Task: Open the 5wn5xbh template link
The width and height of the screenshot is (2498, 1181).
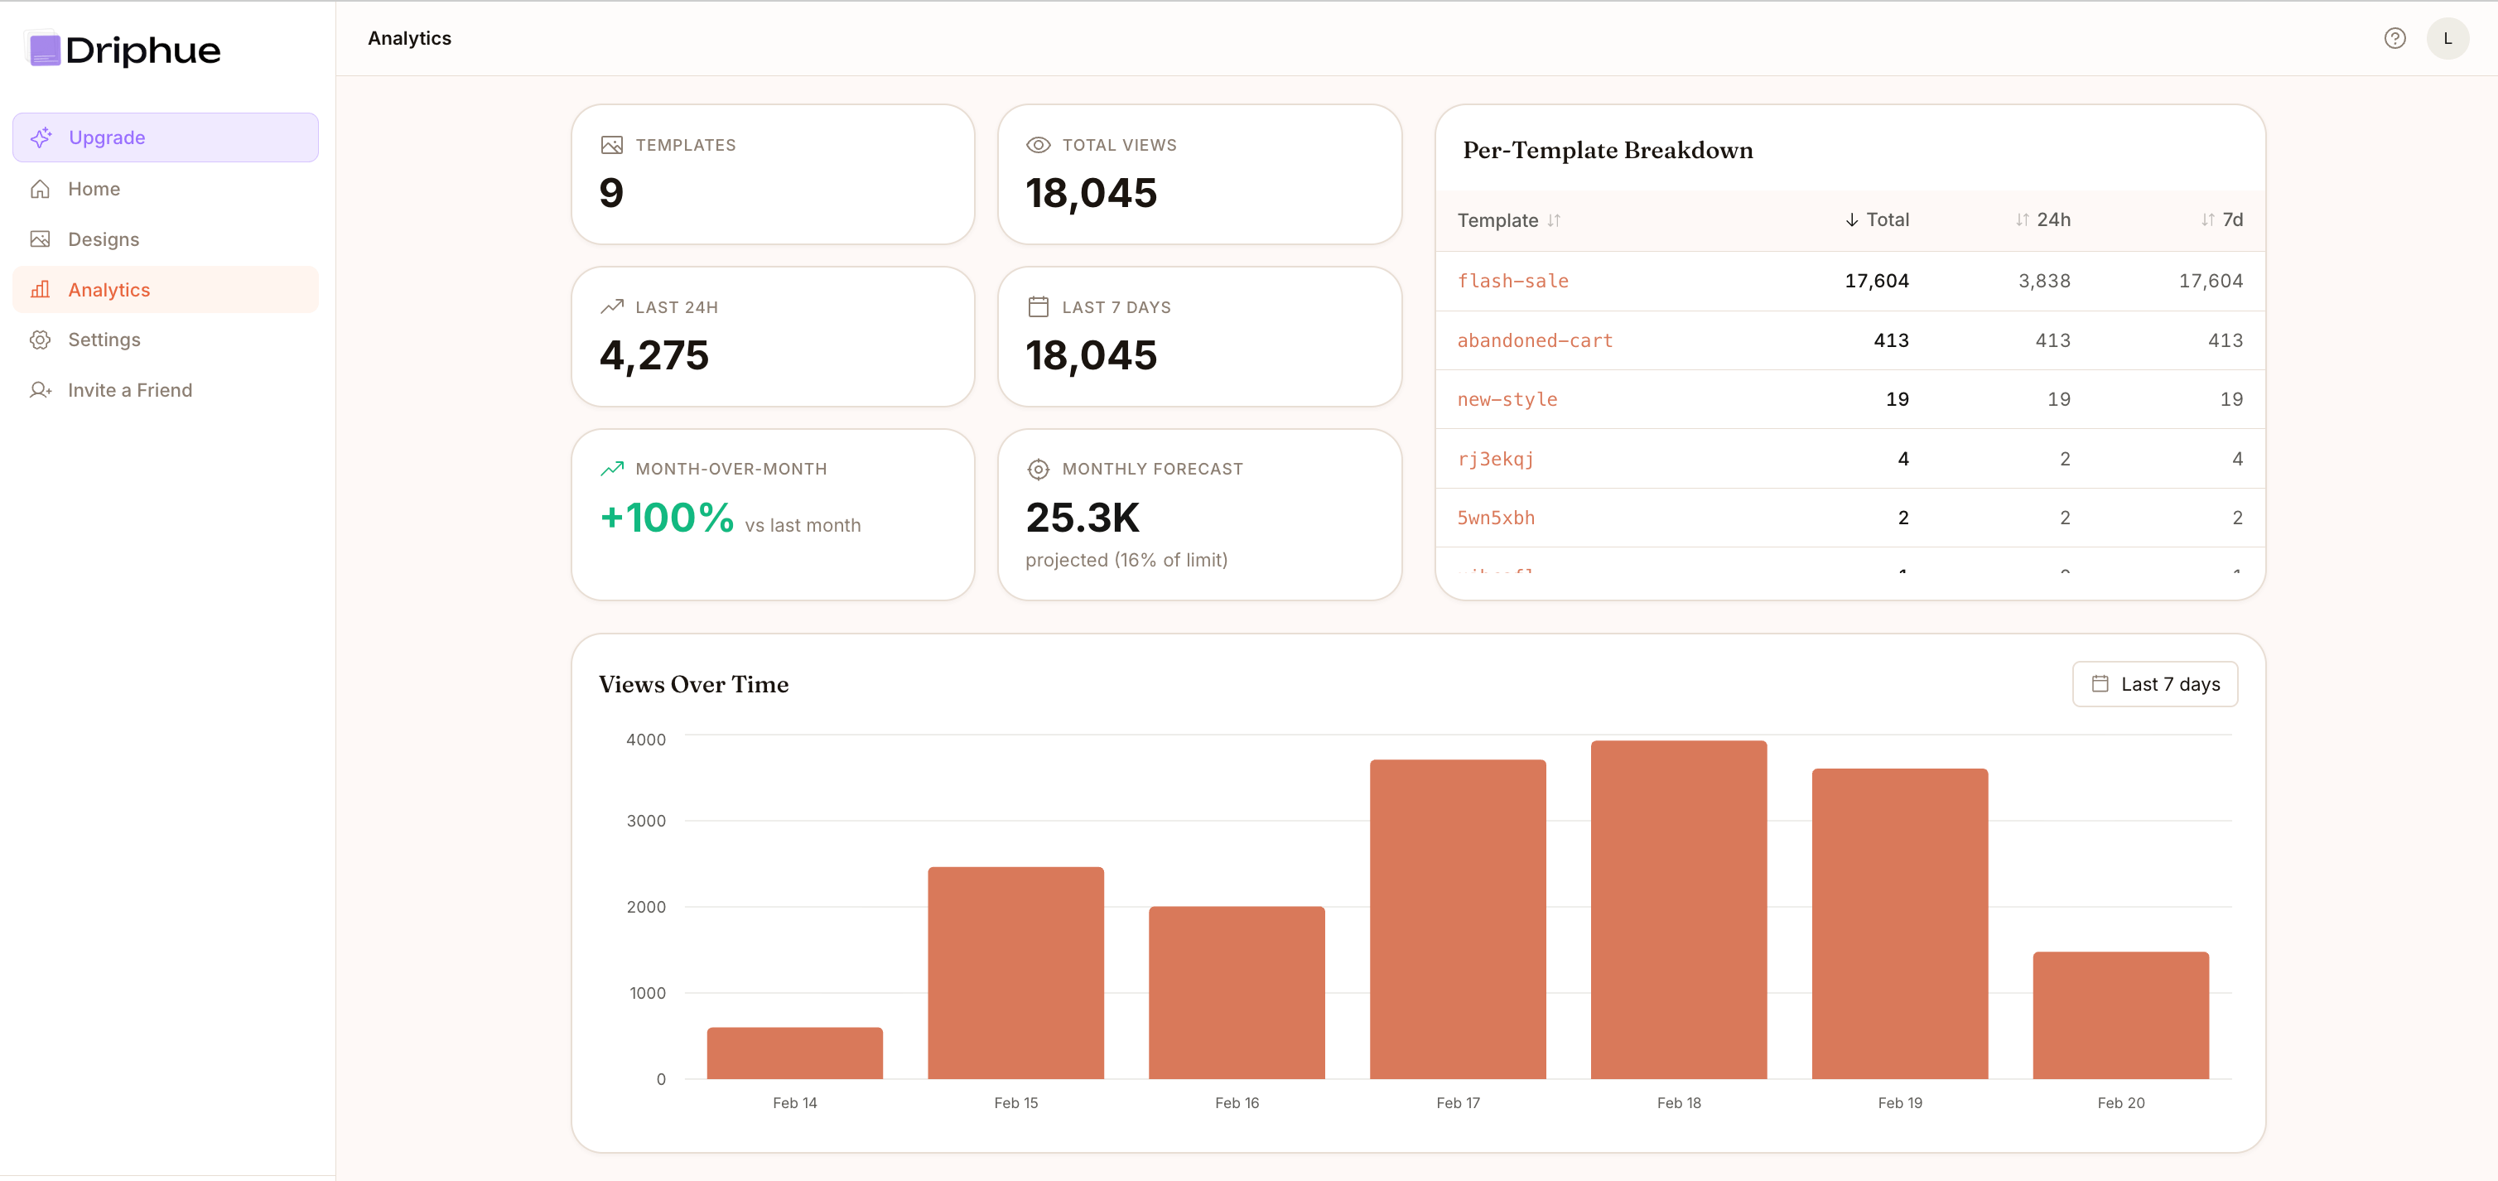Action: tap(1495, 518)
